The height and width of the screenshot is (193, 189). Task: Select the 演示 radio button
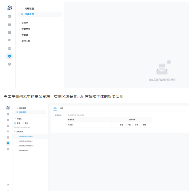[23, 123]
